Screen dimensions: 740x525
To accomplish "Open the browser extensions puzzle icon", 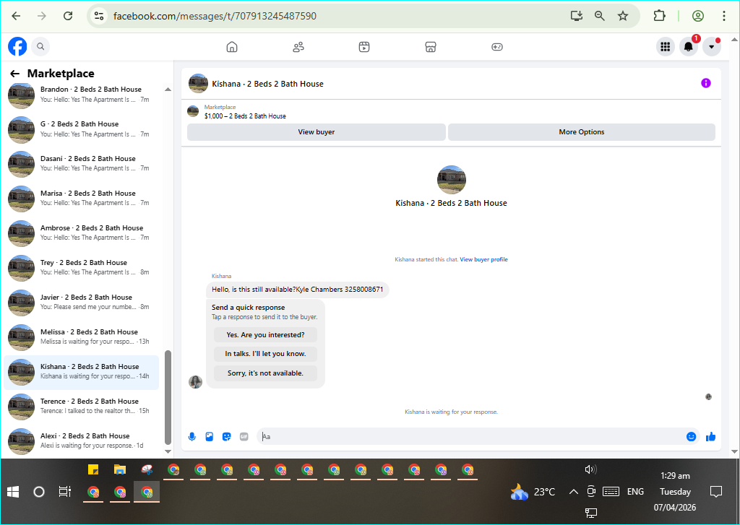I will [659, 16].
